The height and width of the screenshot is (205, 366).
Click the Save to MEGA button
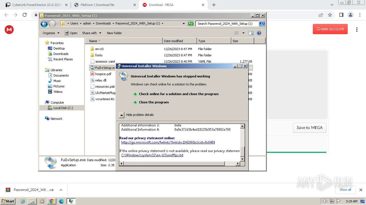309,128
